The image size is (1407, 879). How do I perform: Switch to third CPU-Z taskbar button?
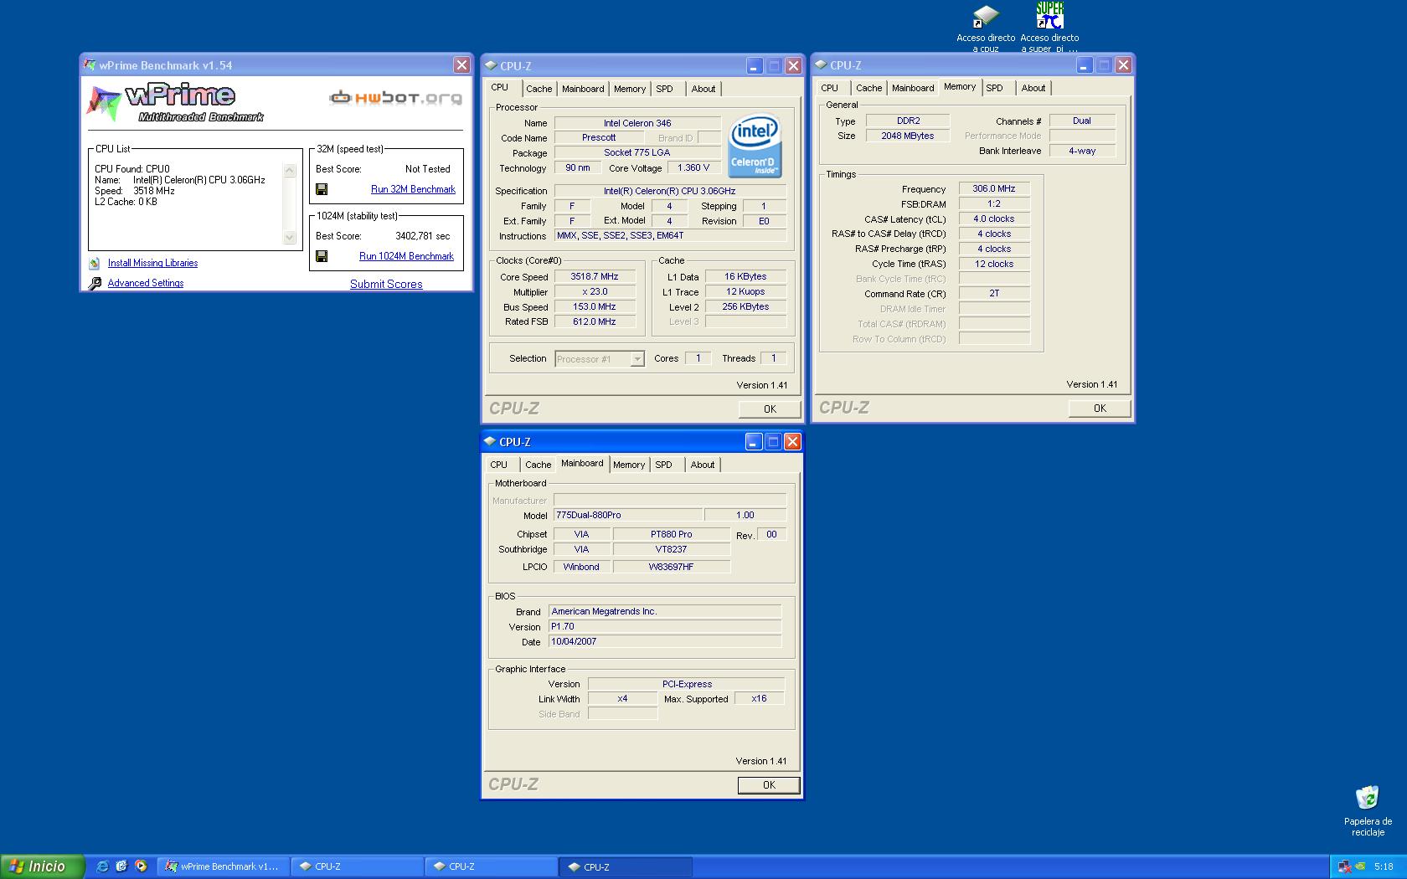626,866
